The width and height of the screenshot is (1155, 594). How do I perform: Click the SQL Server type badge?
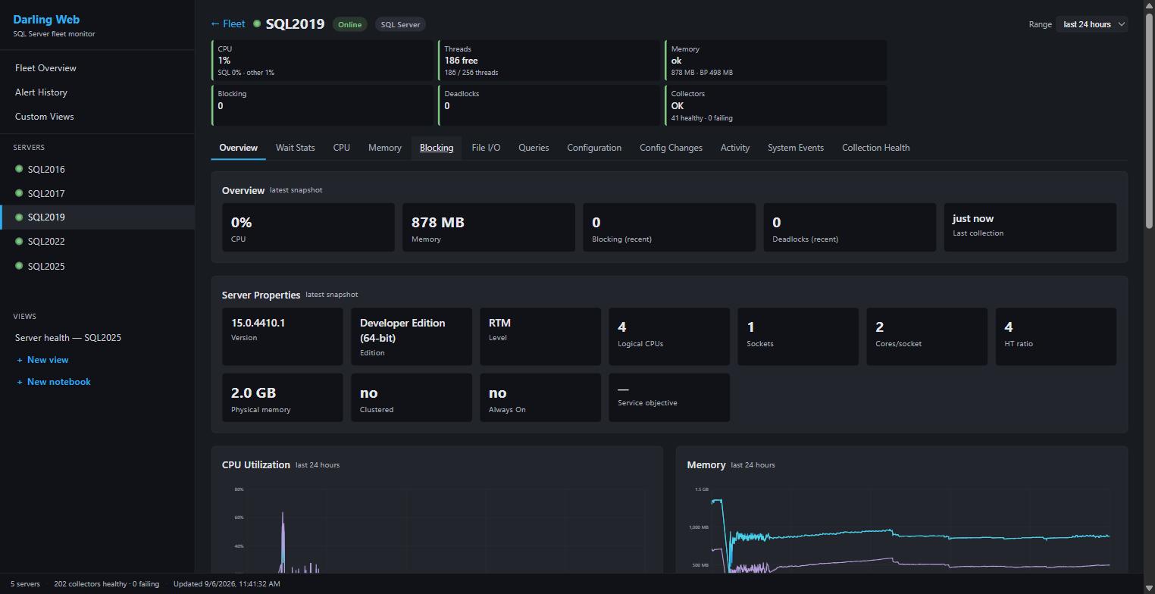(x=400, y=24)
